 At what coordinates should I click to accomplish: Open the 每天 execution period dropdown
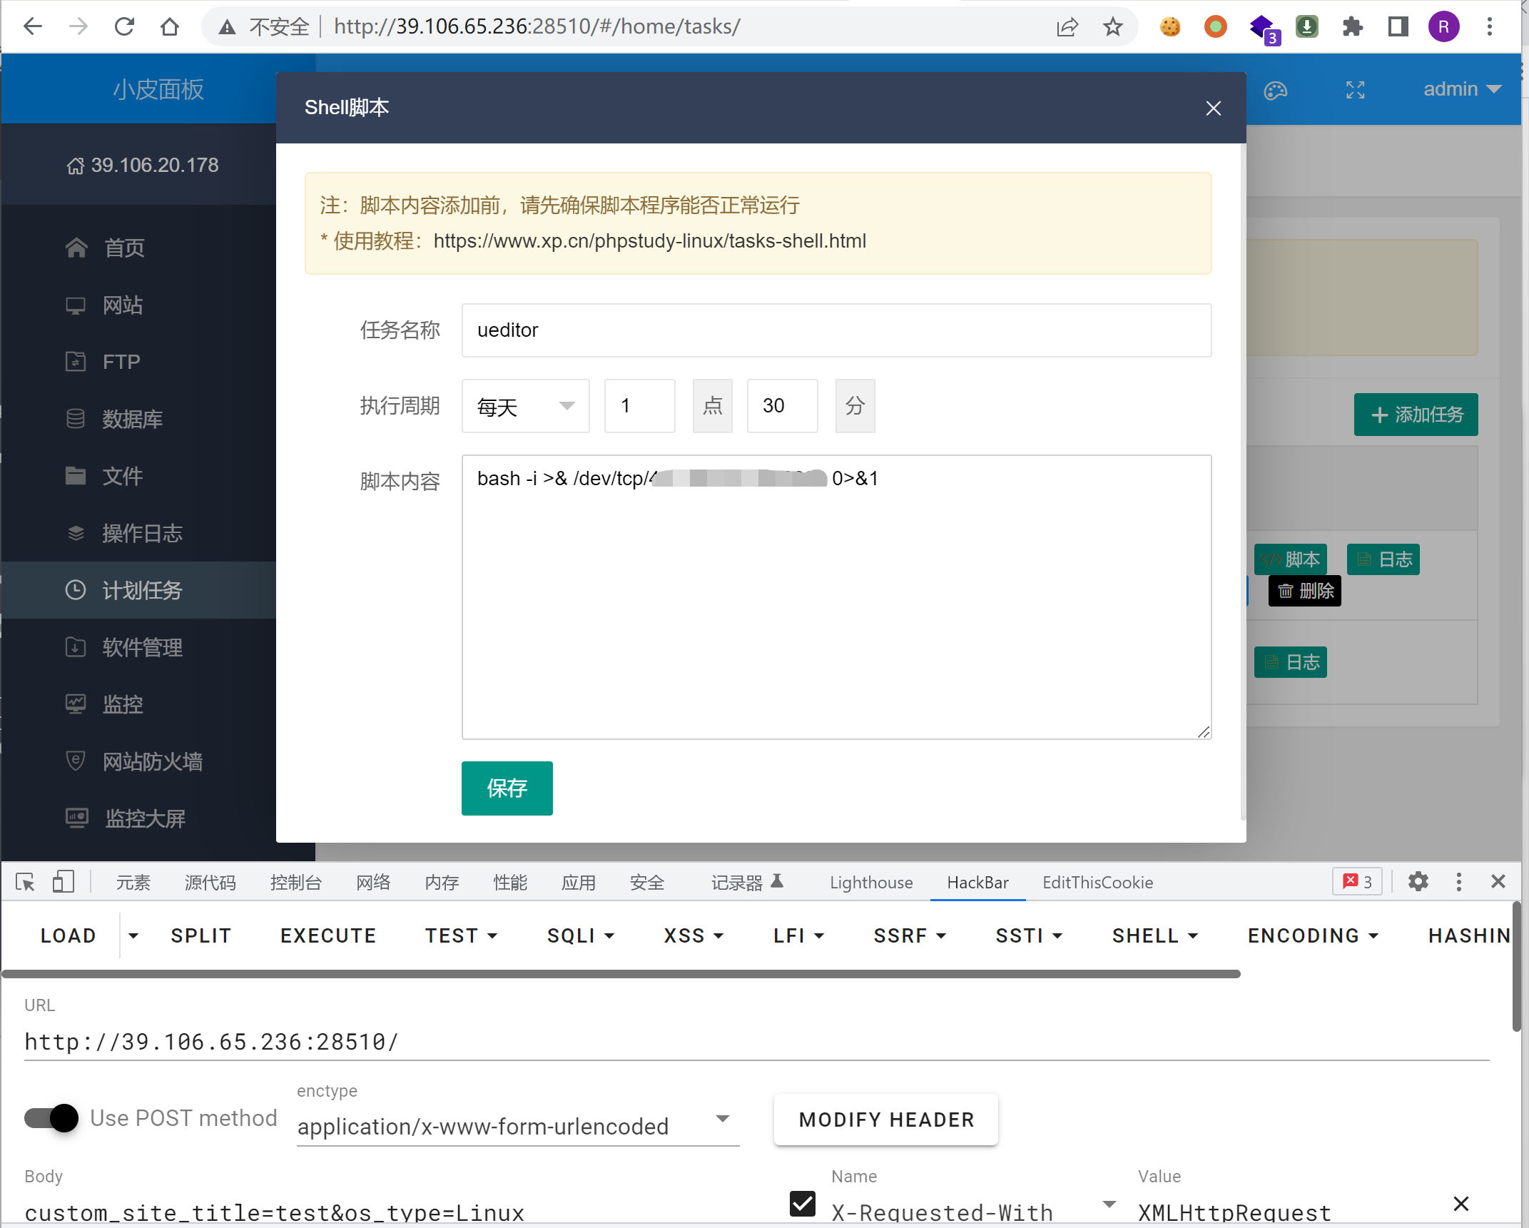coord(525,406)
